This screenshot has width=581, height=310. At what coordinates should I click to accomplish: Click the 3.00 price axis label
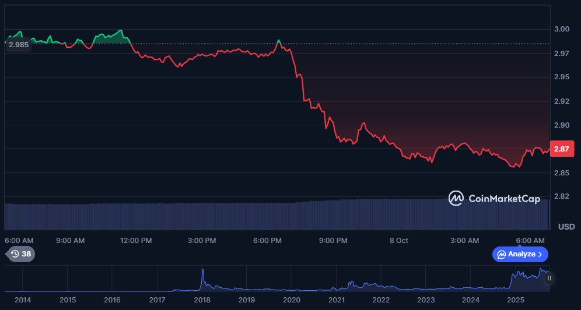tap(561, 29)
